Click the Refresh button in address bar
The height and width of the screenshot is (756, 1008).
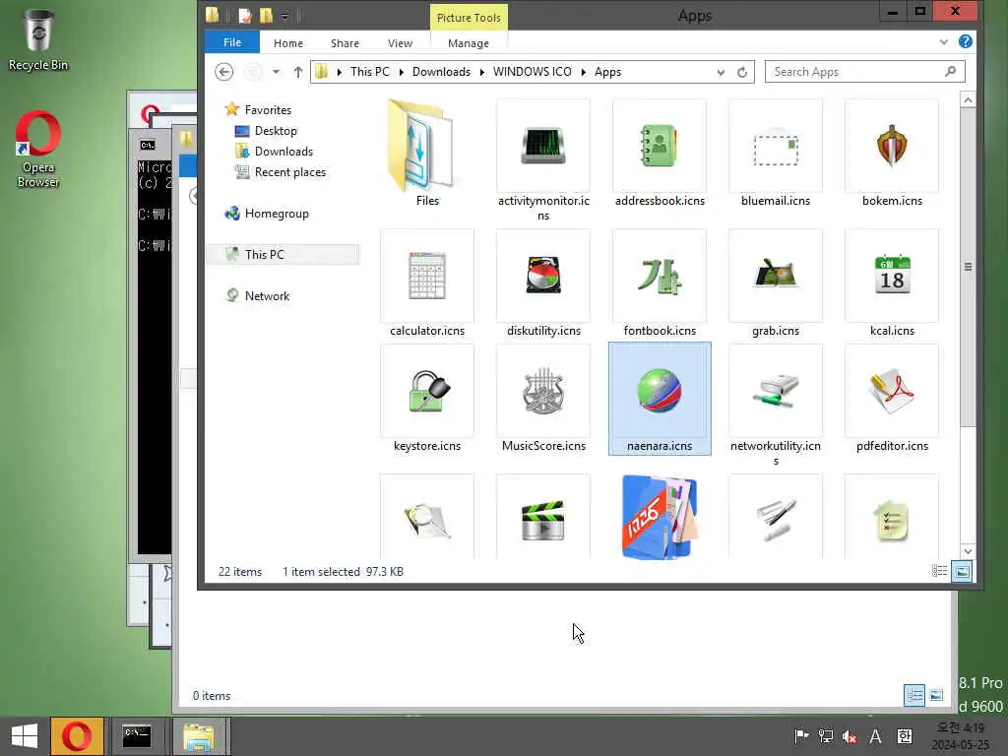742,72
